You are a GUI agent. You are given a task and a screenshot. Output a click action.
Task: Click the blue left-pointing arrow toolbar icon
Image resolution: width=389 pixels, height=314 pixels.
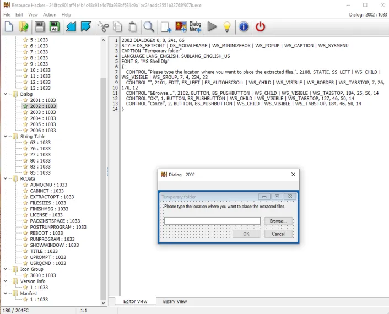[x=71, y=26]
